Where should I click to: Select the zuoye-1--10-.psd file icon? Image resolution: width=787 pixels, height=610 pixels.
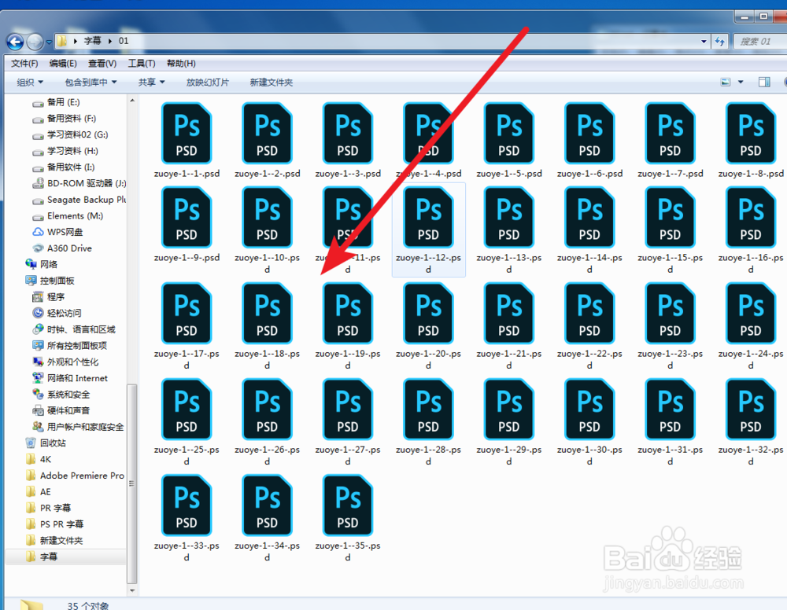click(267, 218)
